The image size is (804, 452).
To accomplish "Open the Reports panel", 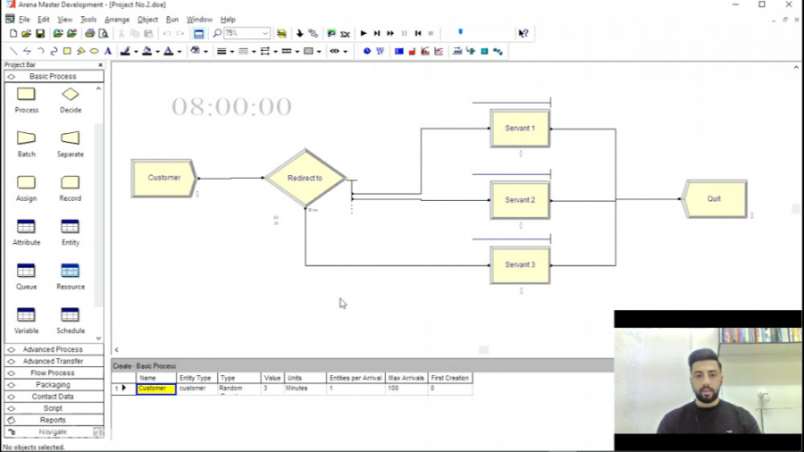I will pos(54,420).
